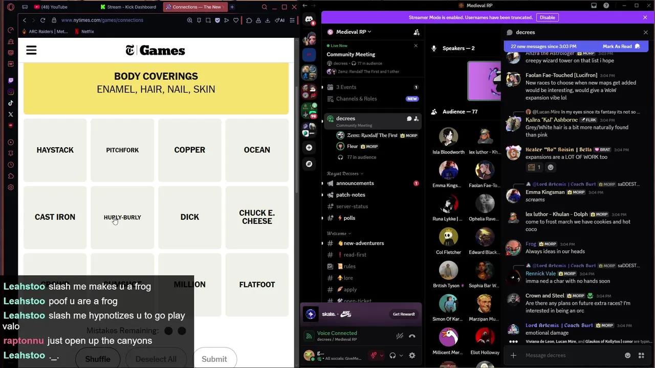Click invite people icon beside Medieval RP
Viewport: 655px width, 368px height.
point(417,32)
